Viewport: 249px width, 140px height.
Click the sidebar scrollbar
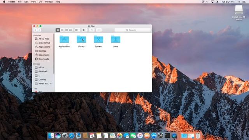(54, 54)
